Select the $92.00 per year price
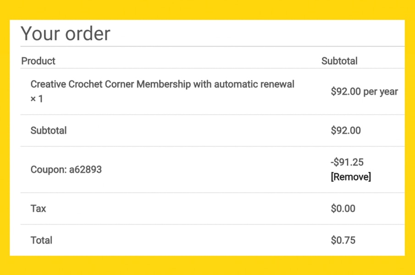The width and height of the screenshot is (415, 275). (364, 92)
